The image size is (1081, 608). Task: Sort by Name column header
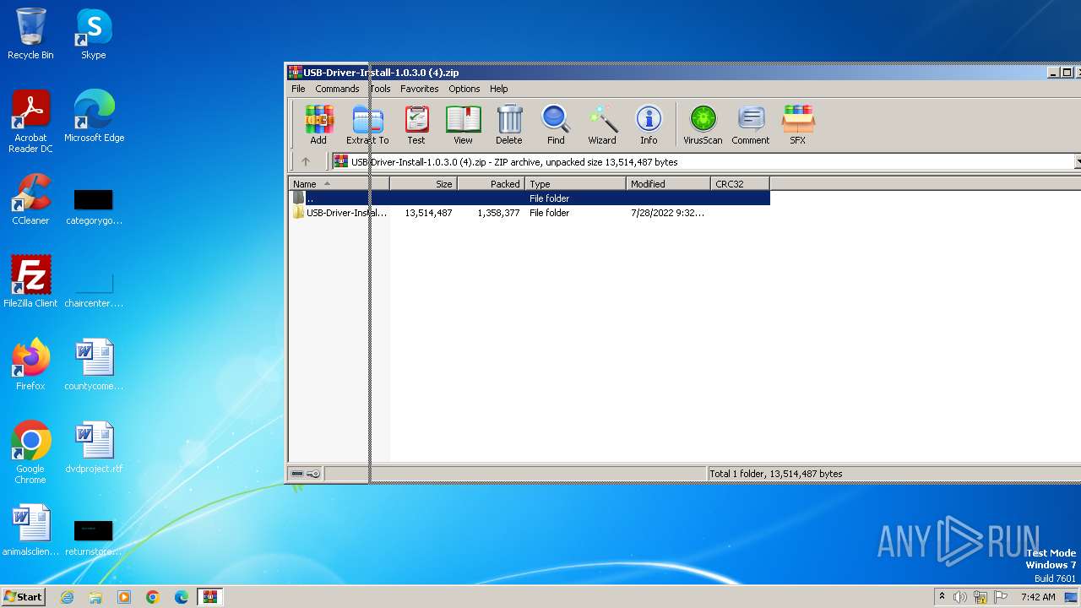coord(339,183)
